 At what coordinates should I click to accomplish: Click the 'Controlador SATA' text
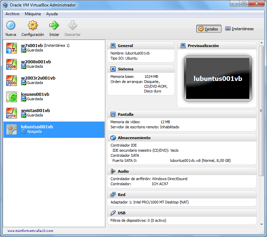pos(125,155)
